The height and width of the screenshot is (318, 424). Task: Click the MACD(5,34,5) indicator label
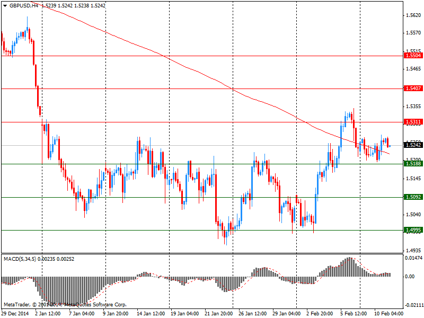[x=20, y=259]
